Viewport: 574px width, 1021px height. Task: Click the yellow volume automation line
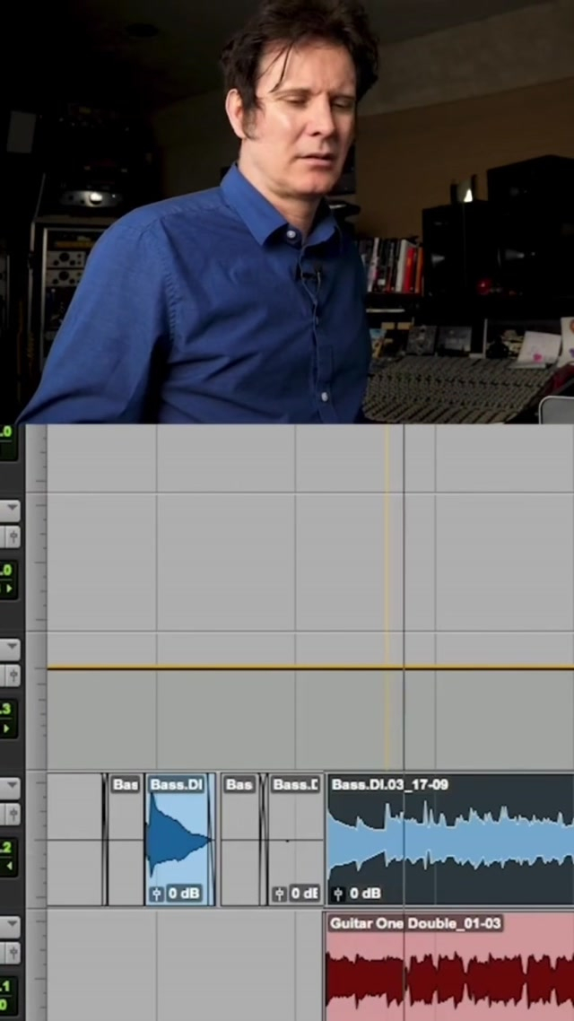pos(224,668)
